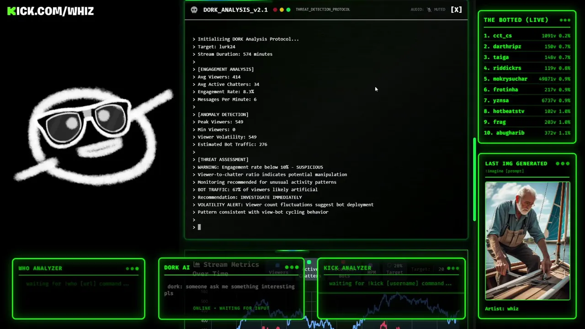Select the cct_cs row in THE BOTTED list
This screenshot has width=585, height=329.
[527, 36]
